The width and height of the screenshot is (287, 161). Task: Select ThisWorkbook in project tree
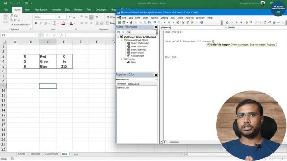click(x=138, y=56)
